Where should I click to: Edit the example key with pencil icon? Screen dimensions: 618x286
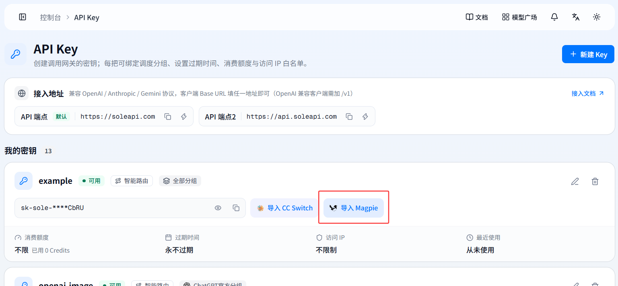point(575,181)
